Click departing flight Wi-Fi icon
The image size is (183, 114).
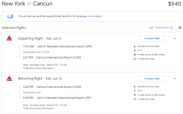[x=135, y=50]
